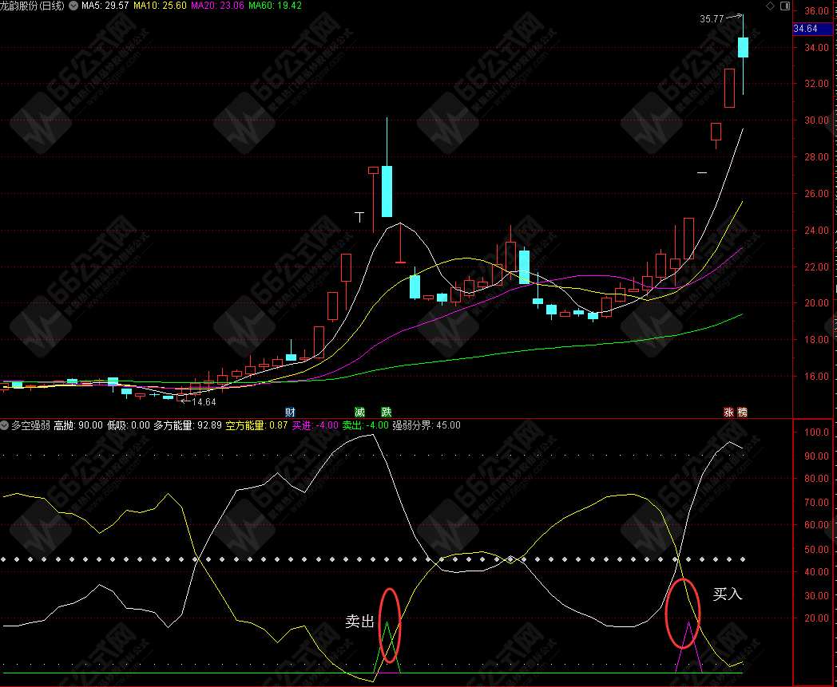The height and width of the screenshot is (687, 837).
Task: Select the tall cyan candlestick peaking above 30
Action: (387, 191)
